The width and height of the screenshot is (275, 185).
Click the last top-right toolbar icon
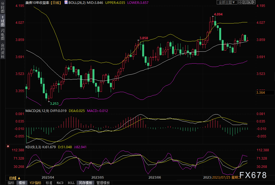click(254, 2)
